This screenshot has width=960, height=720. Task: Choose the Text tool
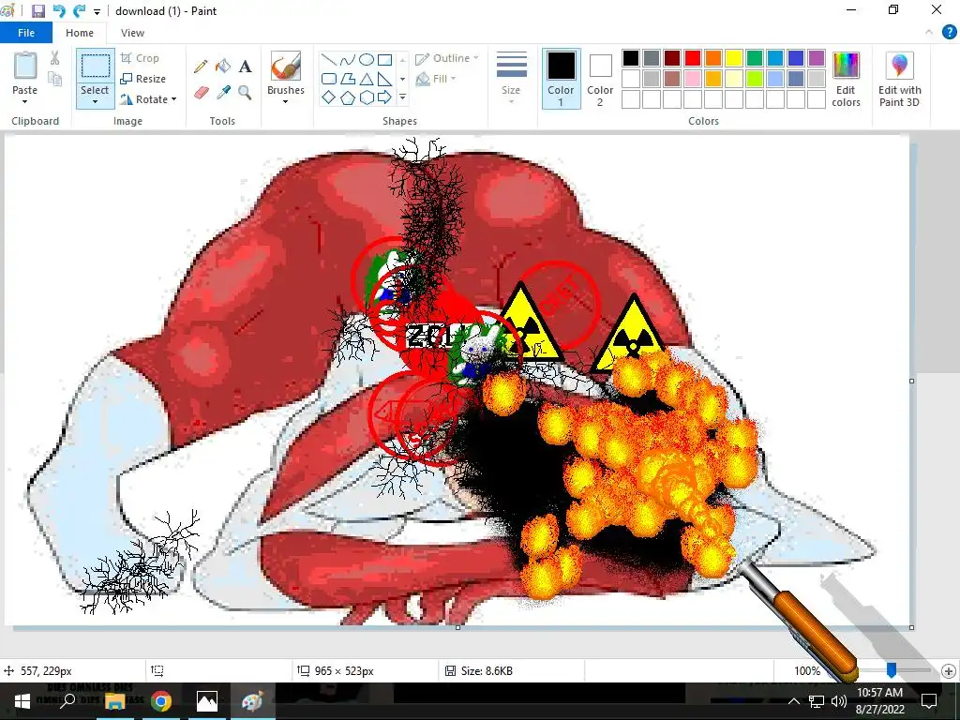pyautogui.click(x=245, y=67)
